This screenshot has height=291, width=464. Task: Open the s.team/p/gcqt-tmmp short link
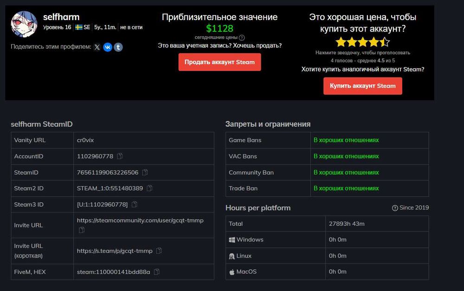point(115,251)
